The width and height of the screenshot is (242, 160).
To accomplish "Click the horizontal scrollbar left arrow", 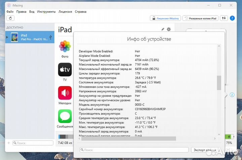I will coord(79,138).
